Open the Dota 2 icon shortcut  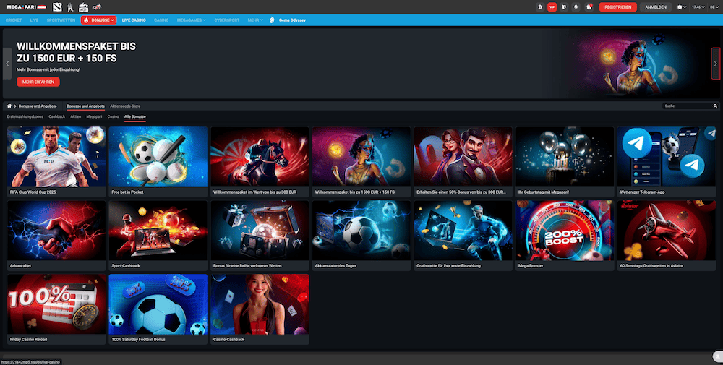coord(57,7)
